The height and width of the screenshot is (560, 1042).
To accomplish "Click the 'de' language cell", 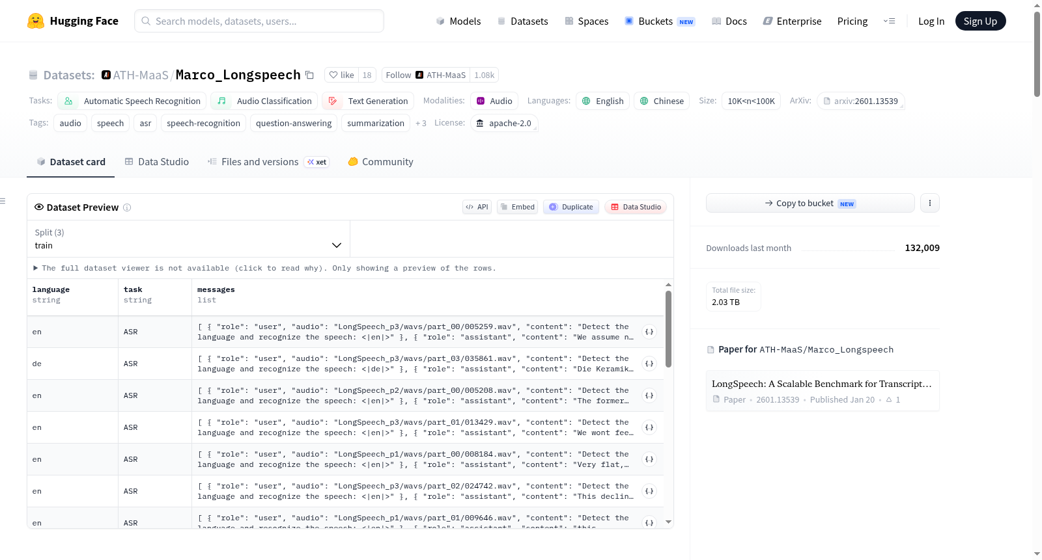I will pyautogui.click(x=73, y=364).
